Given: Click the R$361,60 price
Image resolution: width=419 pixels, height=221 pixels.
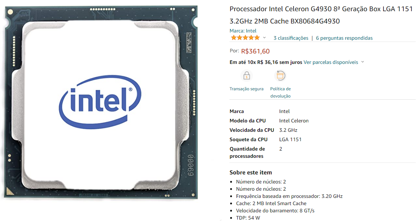Looking at the screenshot, I should pyautogui.click(x=255, y=51).
